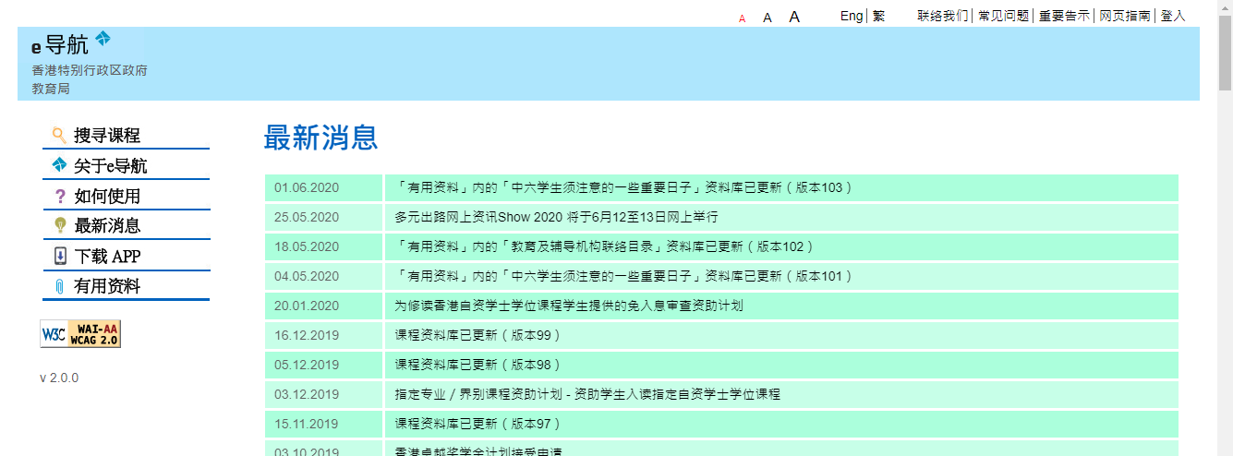Open the 多元出路网上资讯Show 2020 news item

[x=557, y=217]
